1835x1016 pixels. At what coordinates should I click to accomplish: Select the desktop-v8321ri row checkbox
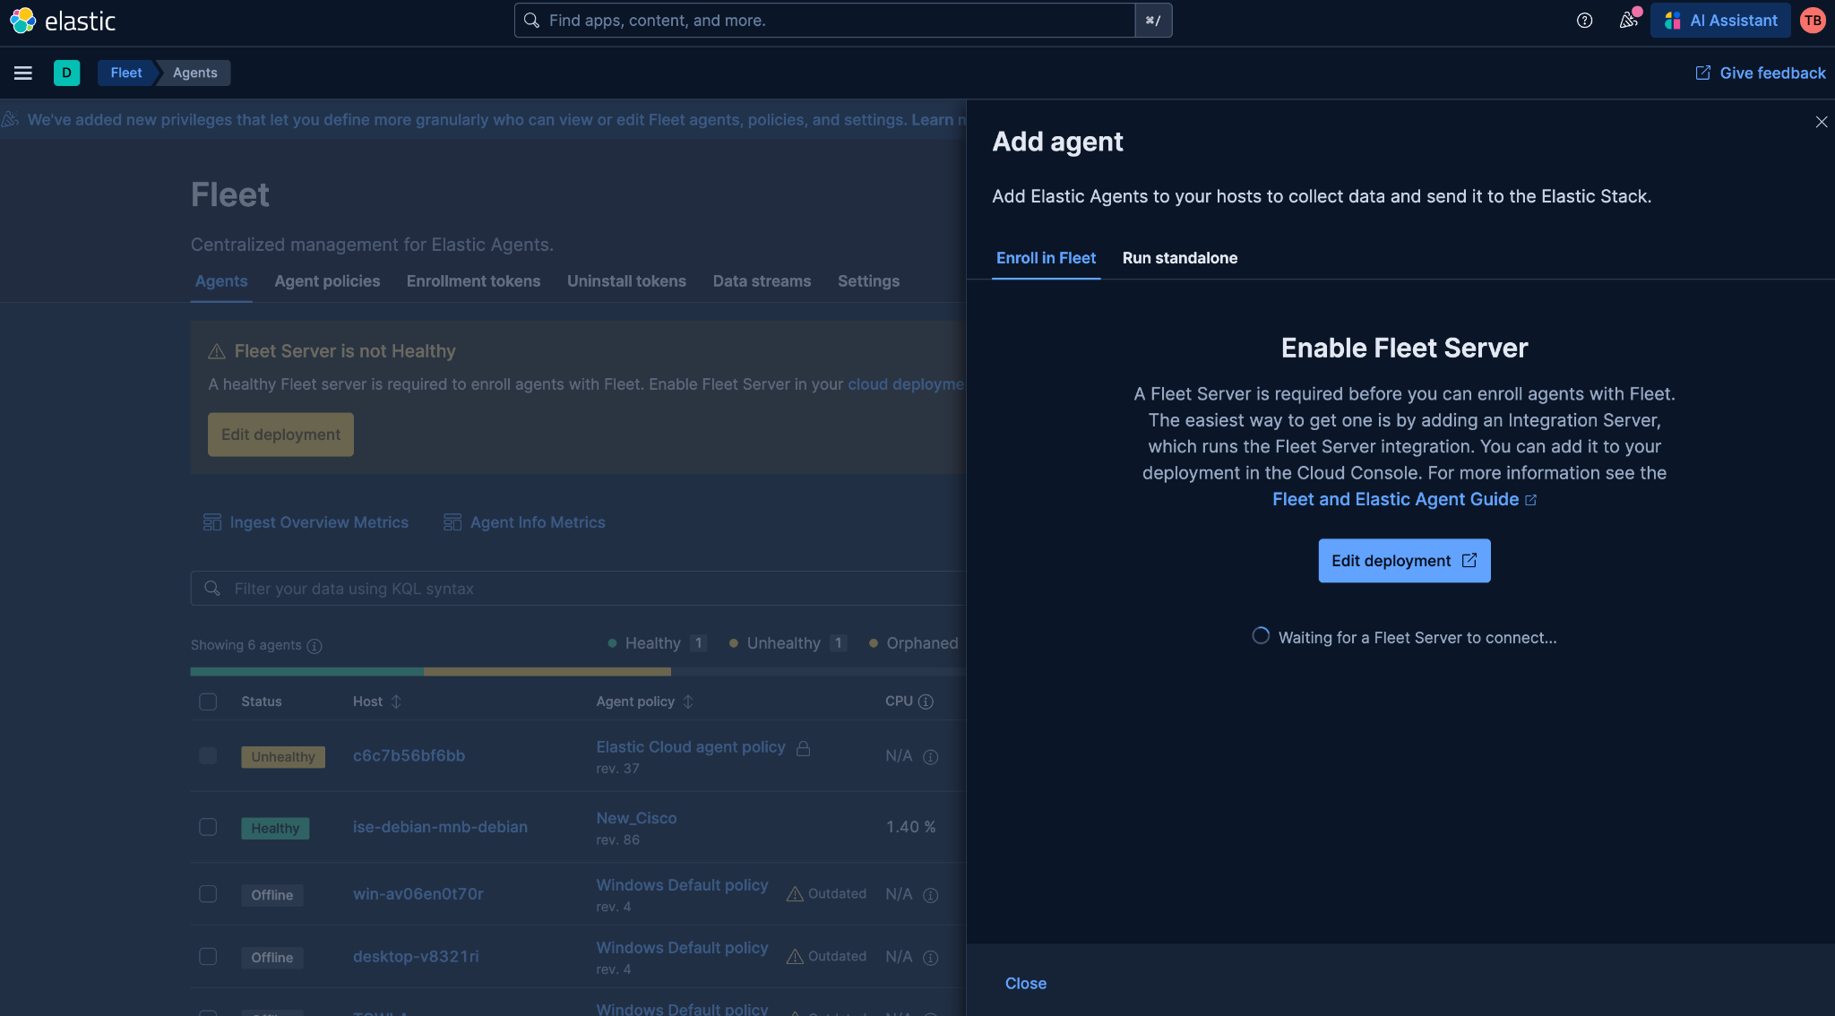point(208,957)
